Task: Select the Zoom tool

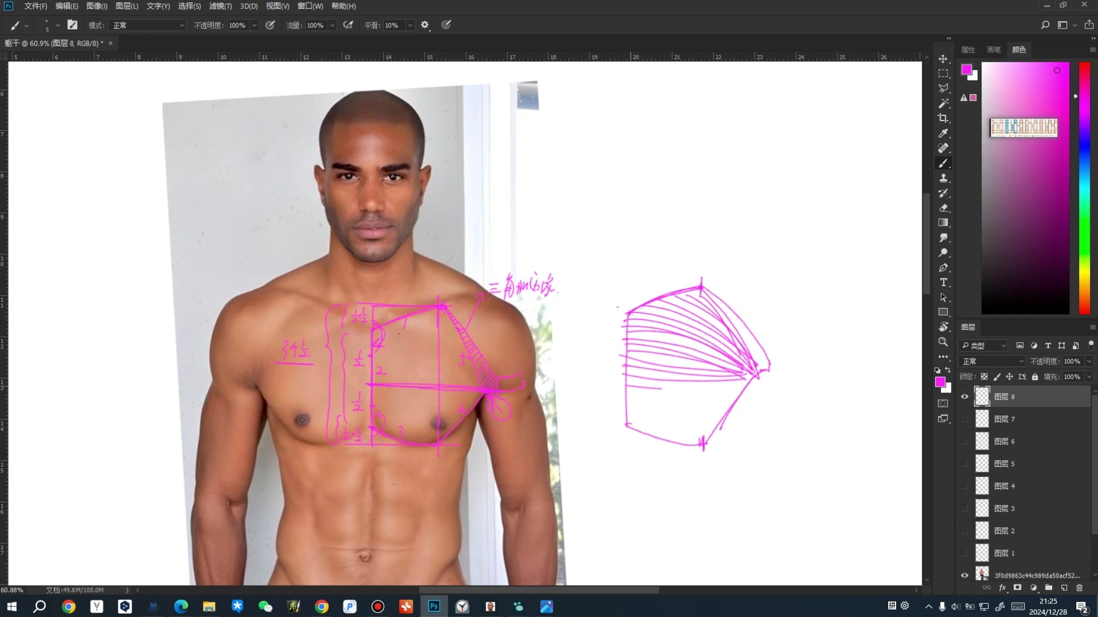Action: pyautogui.click(x=943, y=342)
